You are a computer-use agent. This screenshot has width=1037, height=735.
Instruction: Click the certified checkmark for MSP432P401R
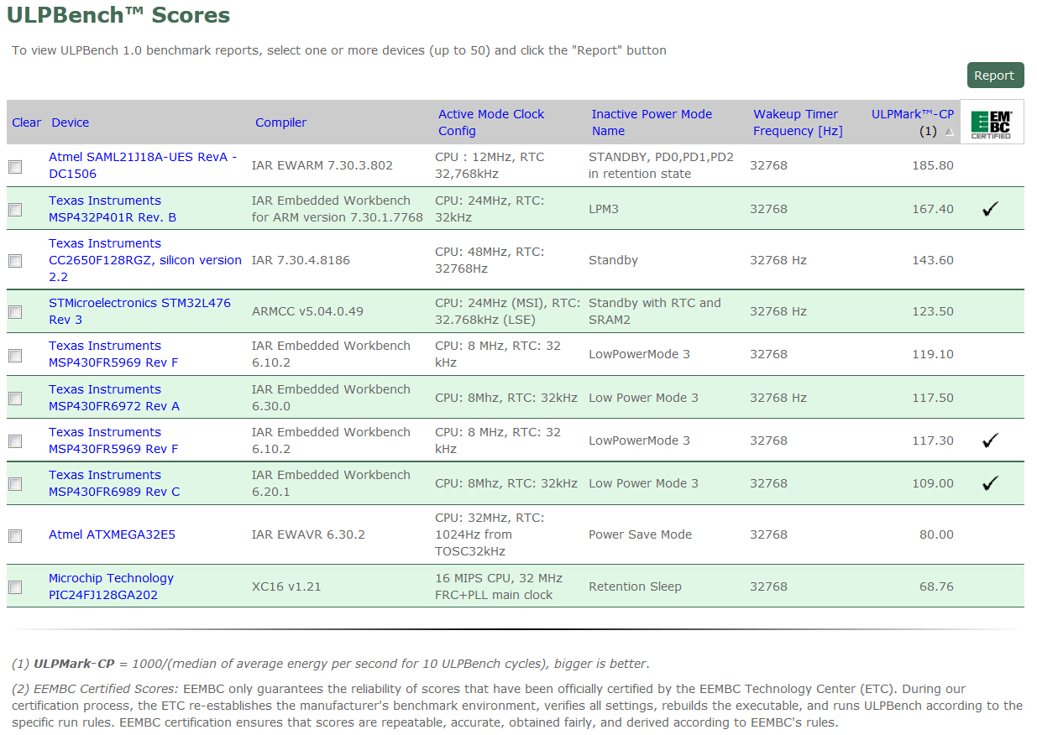point(991,209)
